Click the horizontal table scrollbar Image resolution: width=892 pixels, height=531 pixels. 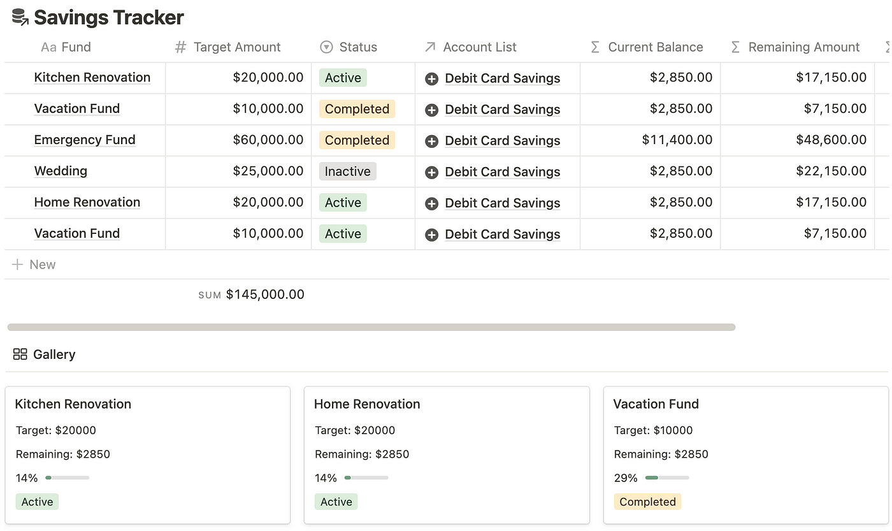tap(371, 327)
